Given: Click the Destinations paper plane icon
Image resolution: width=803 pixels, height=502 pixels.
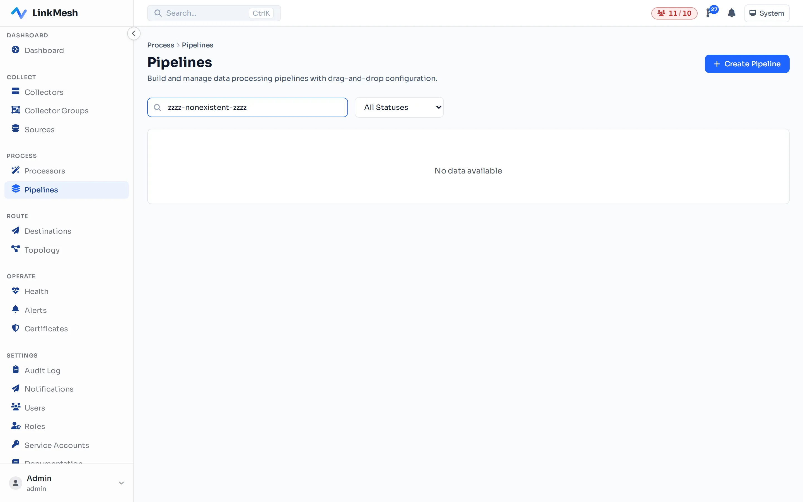Looking at the screenshot, I should point(16,230).
